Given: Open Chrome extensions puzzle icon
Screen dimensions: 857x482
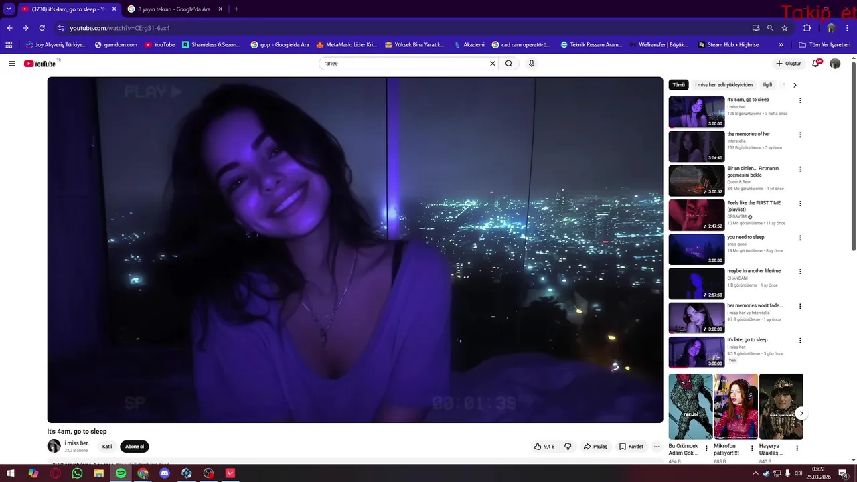Looking at the screenshot, I should click(807, 28).
